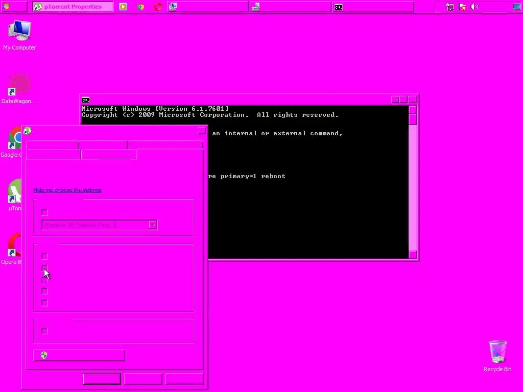This screenshot has height=392, width=523.
Task: Select the first tab in the lower tab row
Action: tap(53, 154)
